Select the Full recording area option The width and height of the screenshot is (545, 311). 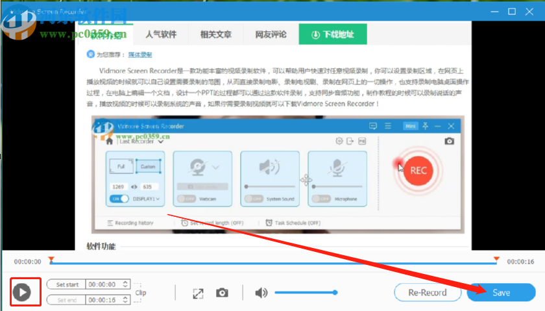click(x=121, y=166)
